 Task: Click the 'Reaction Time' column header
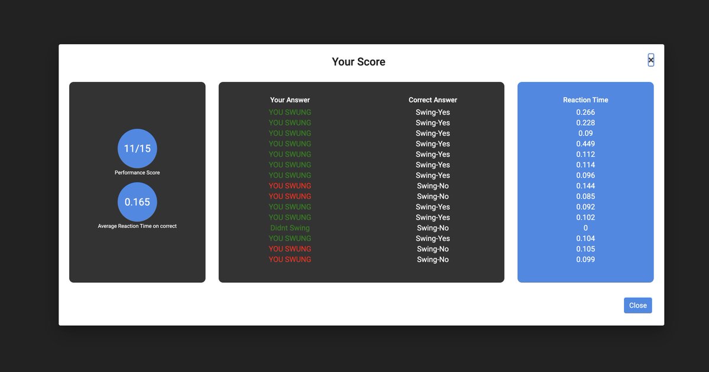tap(586, 100)
